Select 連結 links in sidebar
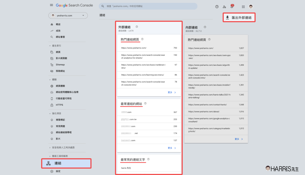This screenshot has height=175, width=305. (x=66, y=163)
